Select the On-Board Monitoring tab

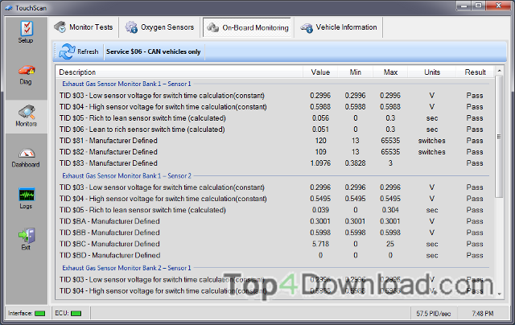pyautogui.click(x=248, y=27)
